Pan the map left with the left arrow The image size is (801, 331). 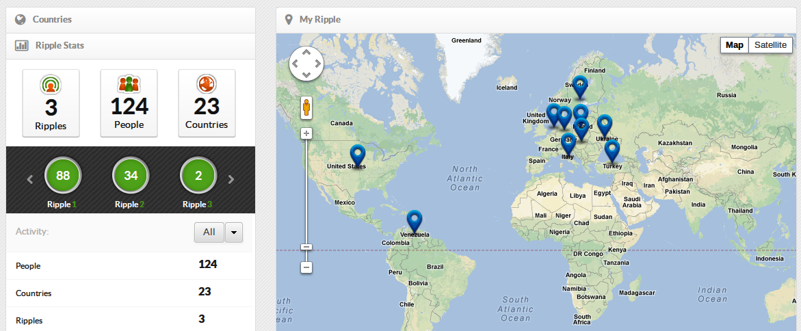point(295,64)
